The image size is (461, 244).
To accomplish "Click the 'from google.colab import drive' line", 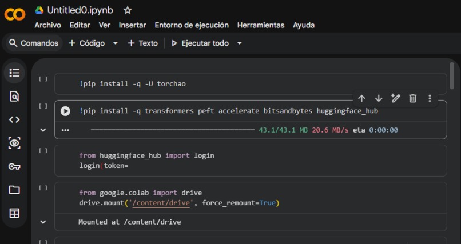I will coord(140,193).
